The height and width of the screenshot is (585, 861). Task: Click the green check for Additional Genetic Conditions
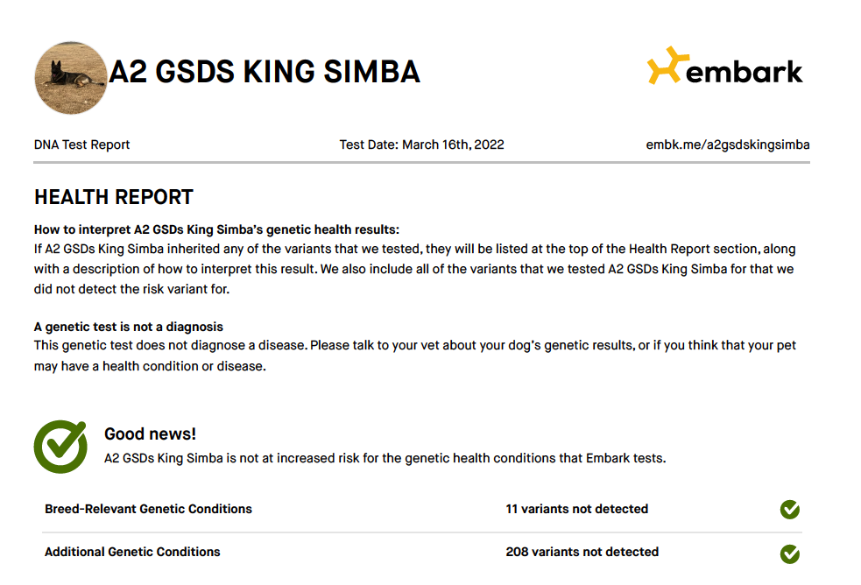point(790,553)
